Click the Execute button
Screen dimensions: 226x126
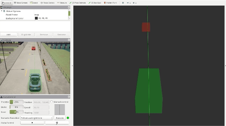60,118
